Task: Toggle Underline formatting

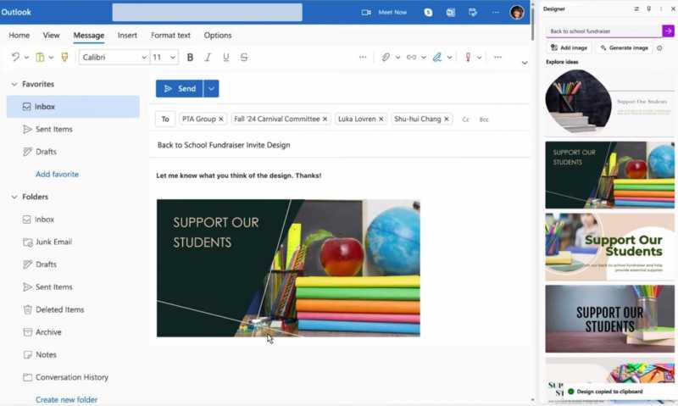Action: (225, 57)
